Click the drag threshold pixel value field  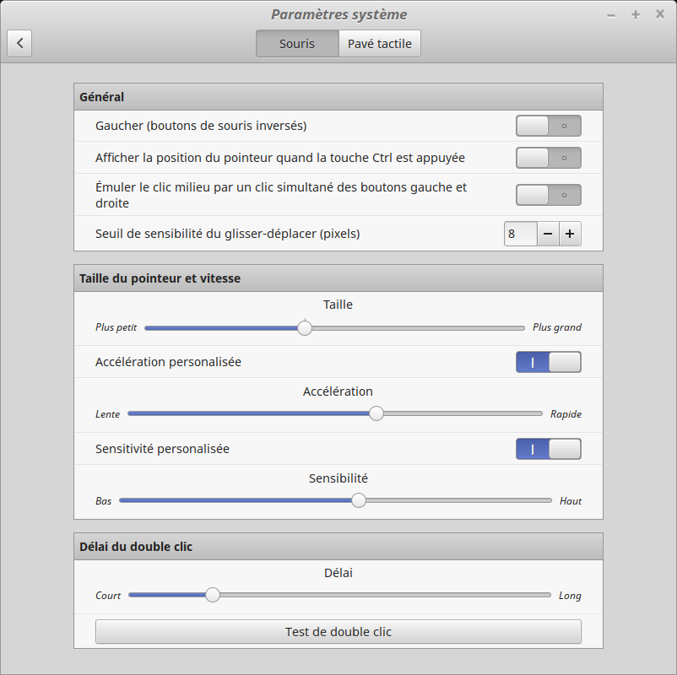(520, 234)
